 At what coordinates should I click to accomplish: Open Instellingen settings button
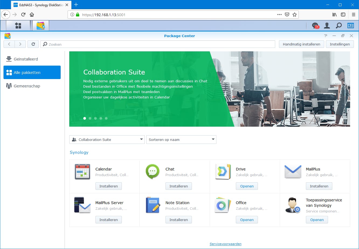pyautogui.click(x=340, y=44)
